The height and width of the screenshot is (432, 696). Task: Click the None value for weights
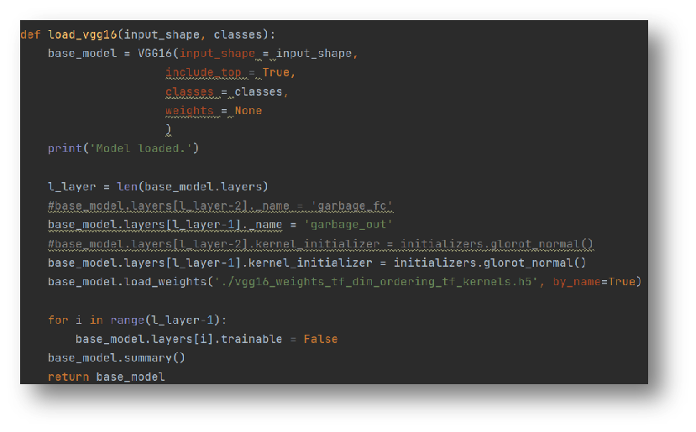pos(249,111)
